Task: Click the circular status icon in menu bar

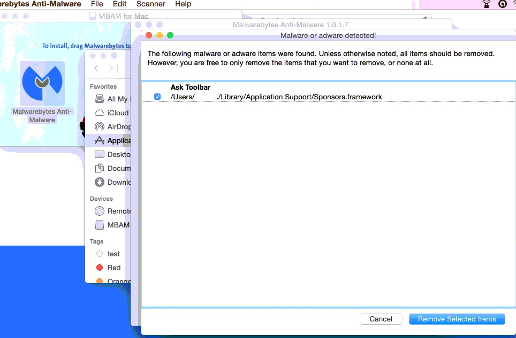Action: pyautogui.click(x=502, y=4)
